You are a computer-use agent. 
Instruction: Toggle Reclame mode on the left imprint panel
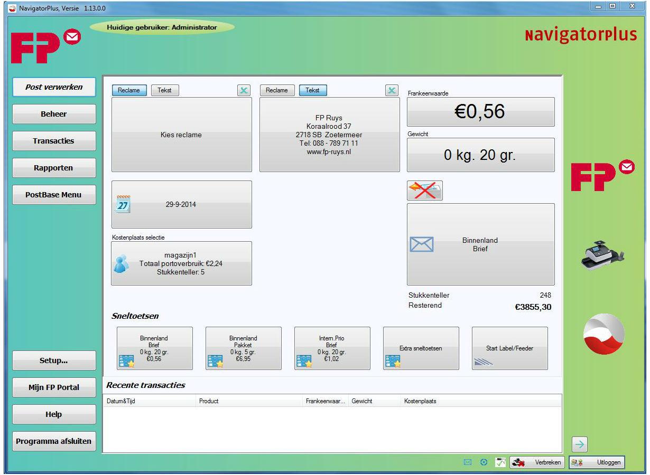pos(129,90)
